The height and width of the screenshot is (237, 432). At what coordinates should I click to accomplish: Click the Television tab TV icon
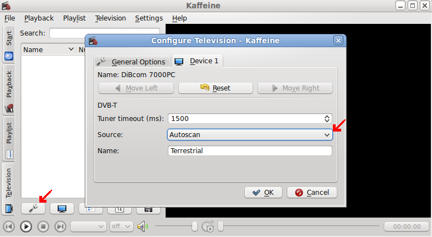(x=9, y=209)
